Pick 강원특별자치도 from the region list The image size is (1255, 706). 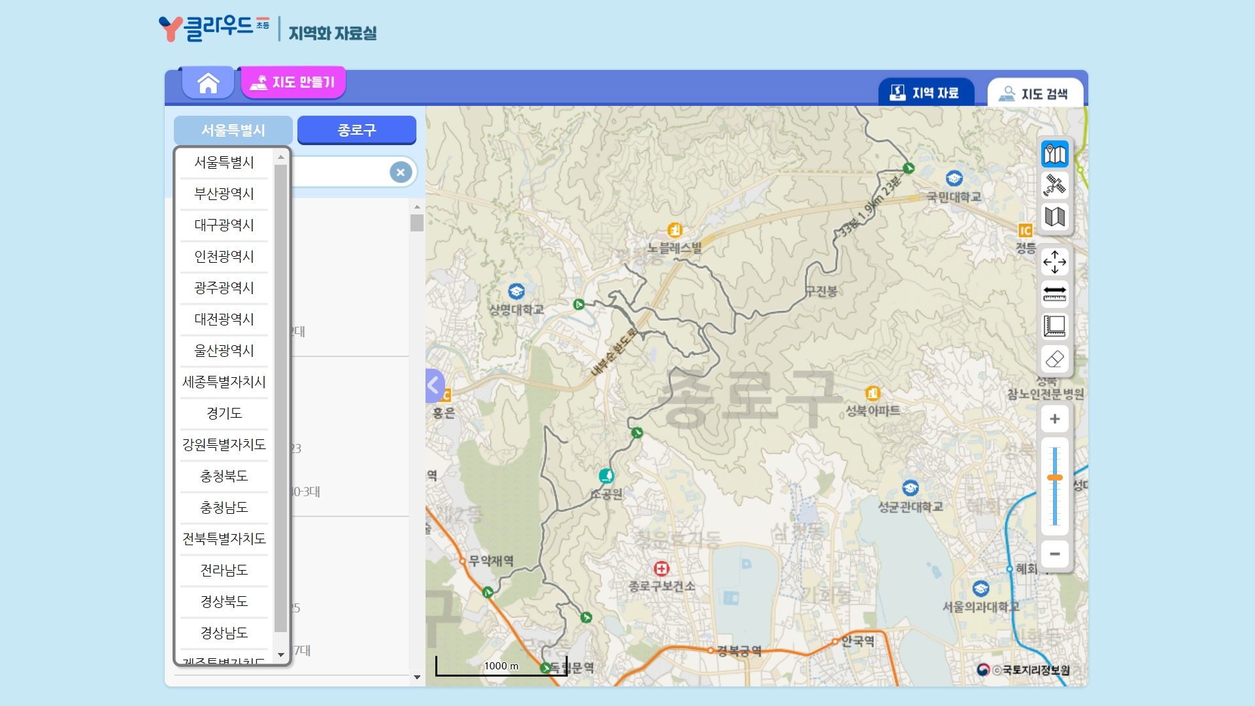224,445
